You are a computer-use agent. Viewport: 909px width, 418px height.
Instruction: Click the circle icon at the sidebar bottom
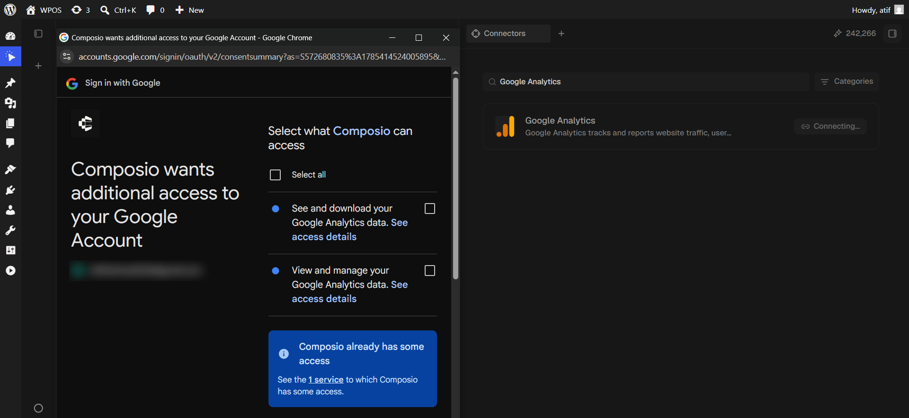pyautogui.click(x=39, y=408)
